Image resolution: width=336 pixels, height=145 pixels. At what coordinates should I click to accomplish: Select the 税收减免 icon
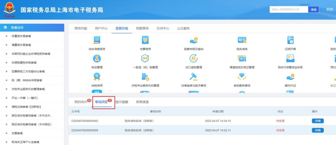pyautogui.click(x=242, y=40)
